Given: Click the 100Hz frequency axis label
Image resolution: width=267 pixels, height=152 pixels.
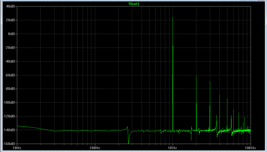Looking at the screenshot, I should (x=95, y=148).
